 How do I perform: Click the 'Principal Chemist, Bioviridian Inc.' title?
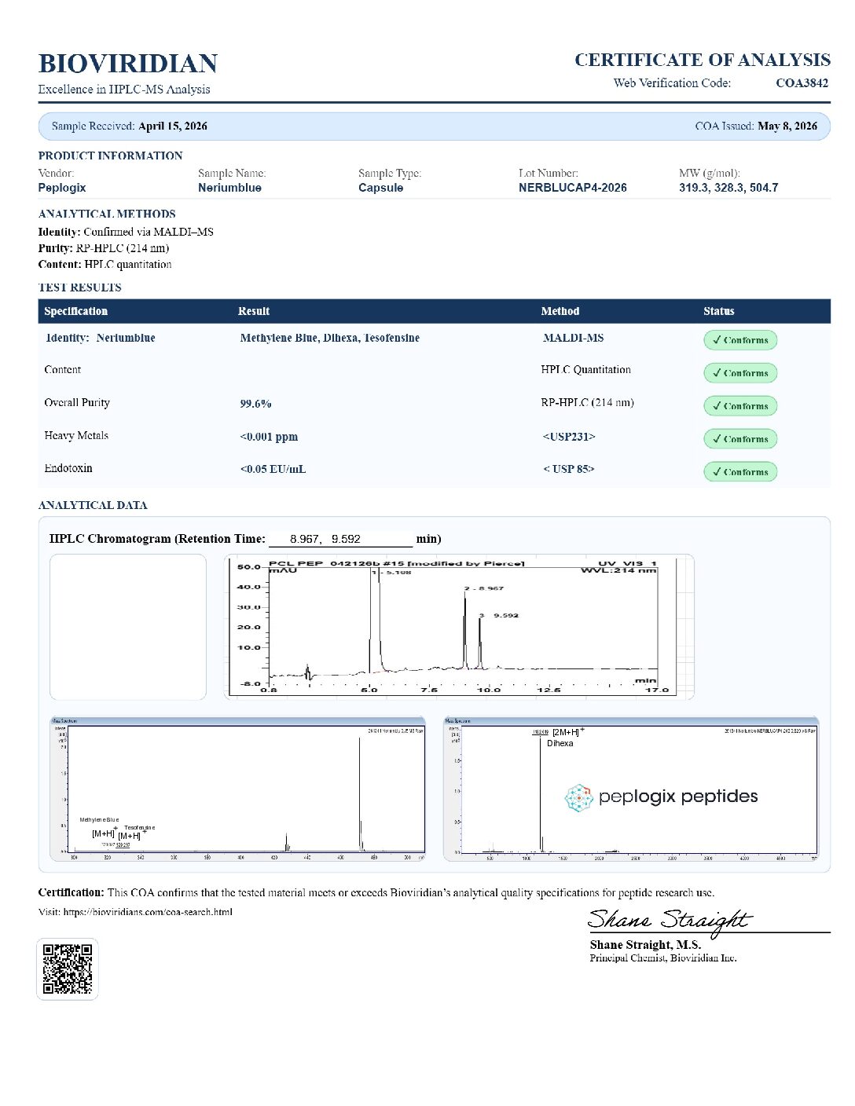coord(663,958)
